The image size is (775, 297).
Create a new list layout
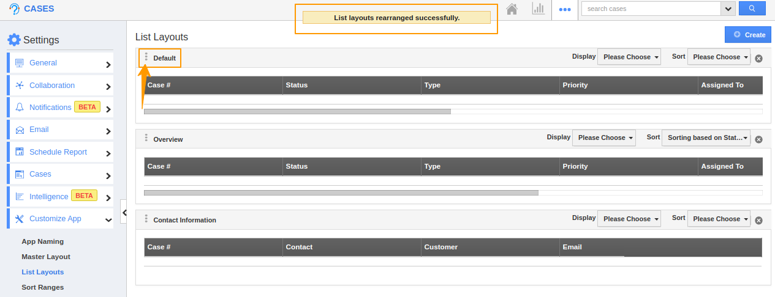[x=748, y=35]
